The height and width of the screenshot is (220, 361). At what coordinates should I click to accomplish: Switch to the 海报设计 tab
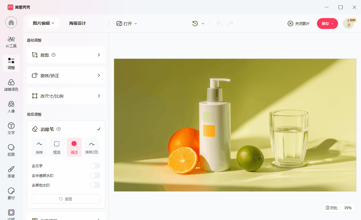click(x=77, y=23)
